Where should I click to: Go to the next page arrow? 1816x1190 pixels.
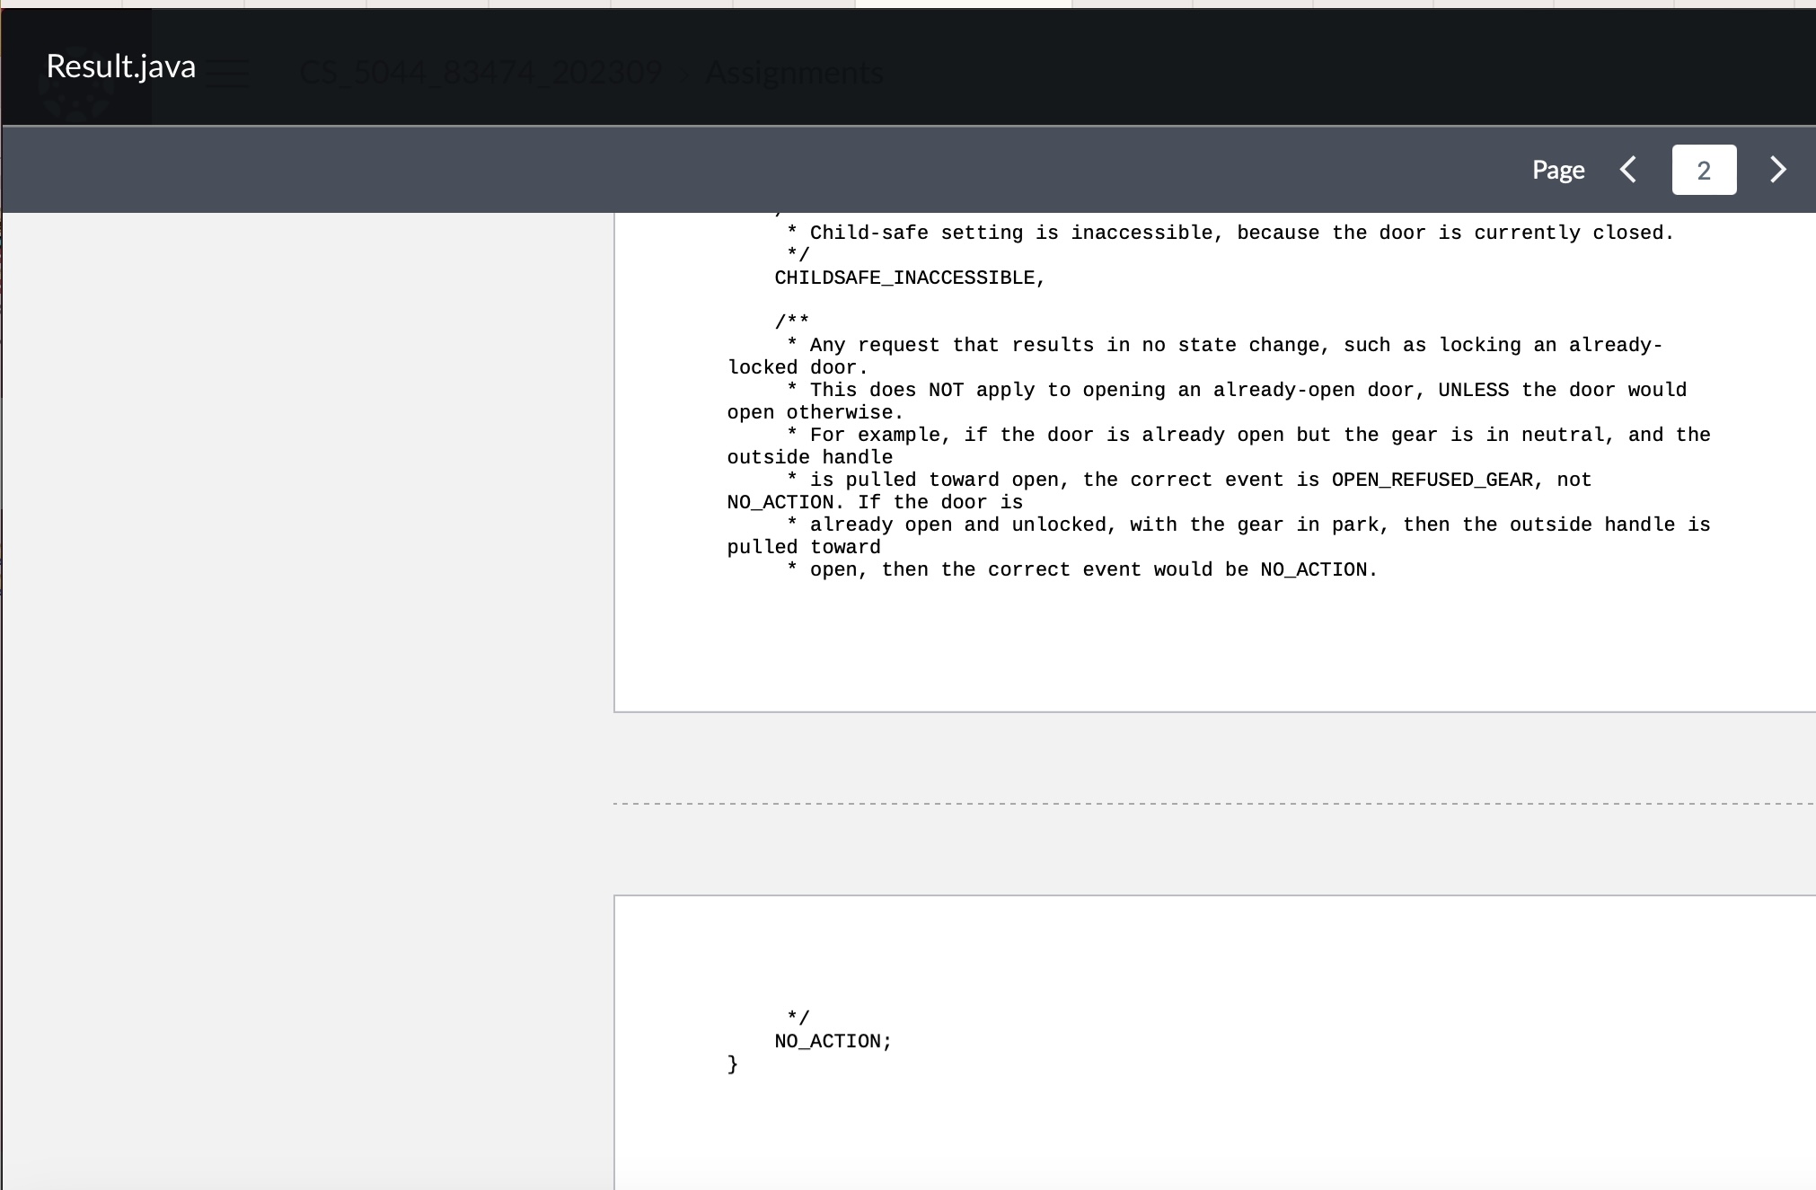click(1777, 170)
